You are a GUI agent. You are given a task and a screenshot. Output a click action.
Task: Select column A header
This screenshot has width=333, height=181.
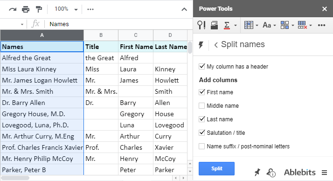42,35
